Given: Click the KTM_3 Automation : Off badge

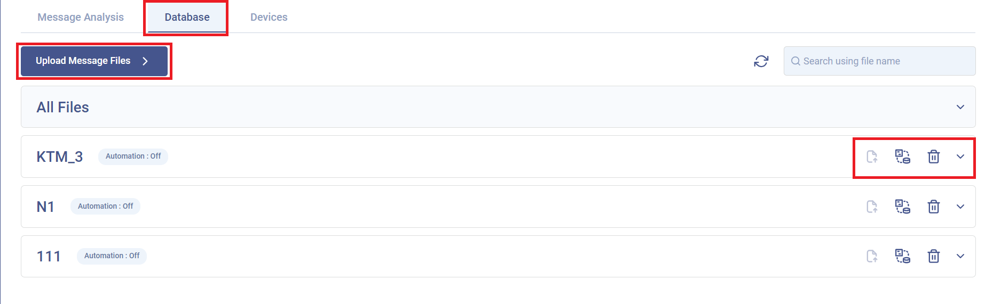Looking at the screenshot, I should [133, 157].
